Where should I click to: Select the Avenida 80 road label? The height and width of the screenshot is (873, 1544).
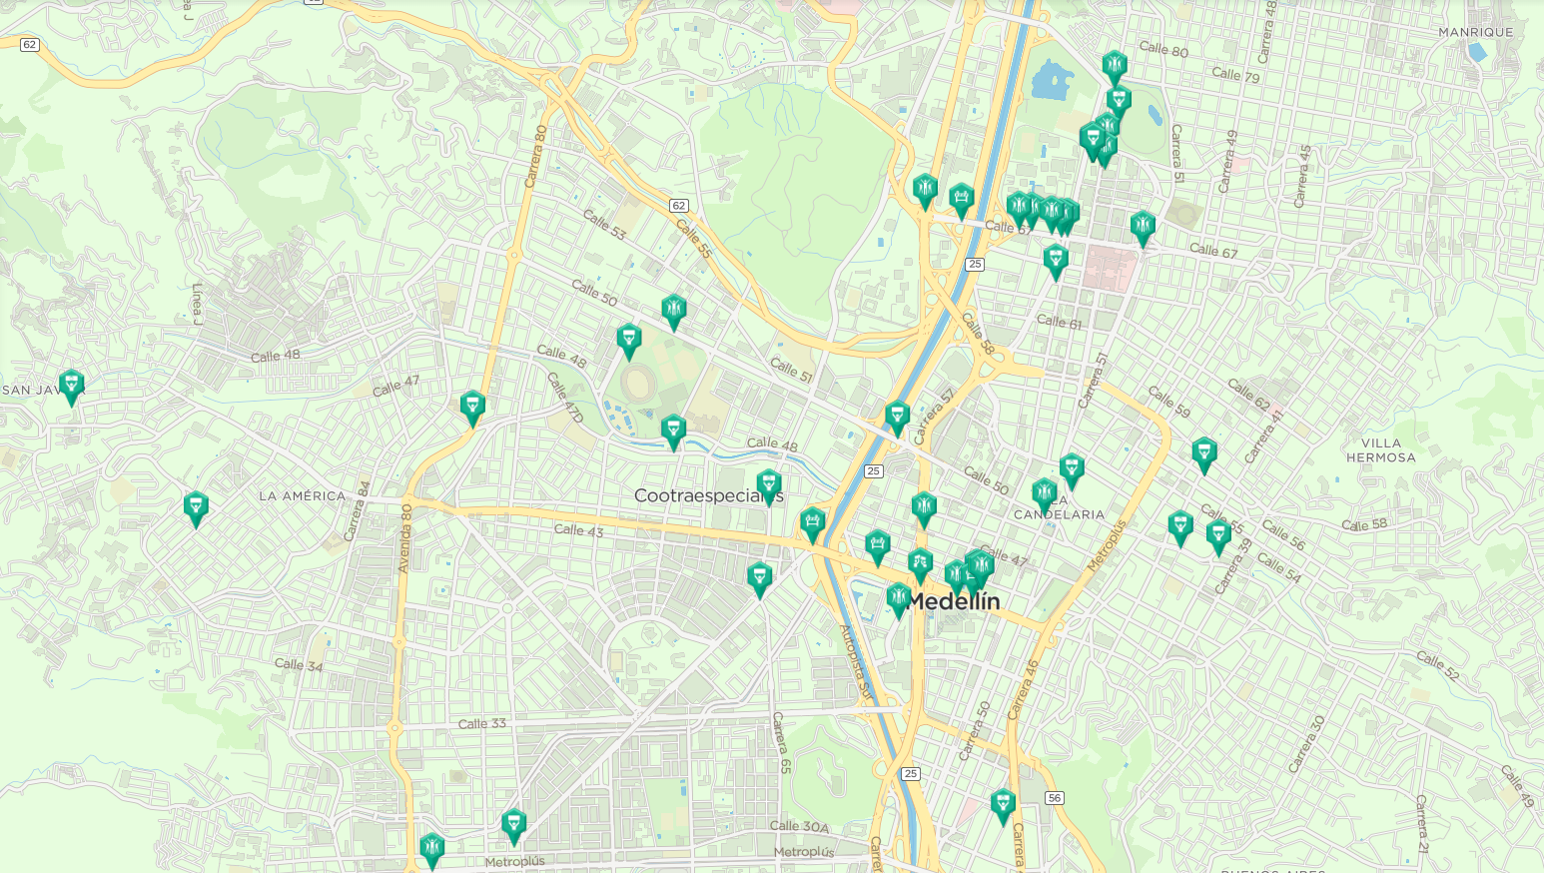[x=406, y=538]
